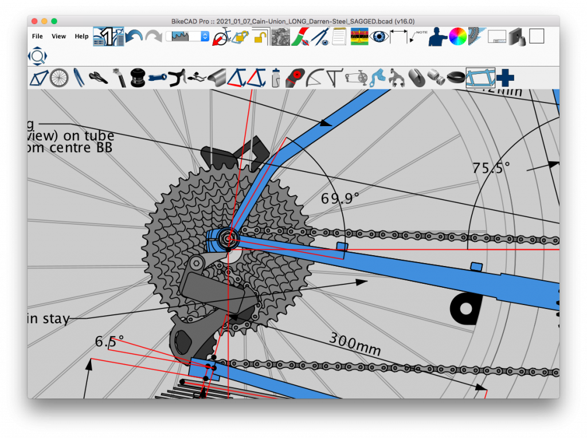Click the Redo arrow icon
Image resolution: width=587 pixels, height=438 pixels.
pyautogui.click(x=153, y=37)
